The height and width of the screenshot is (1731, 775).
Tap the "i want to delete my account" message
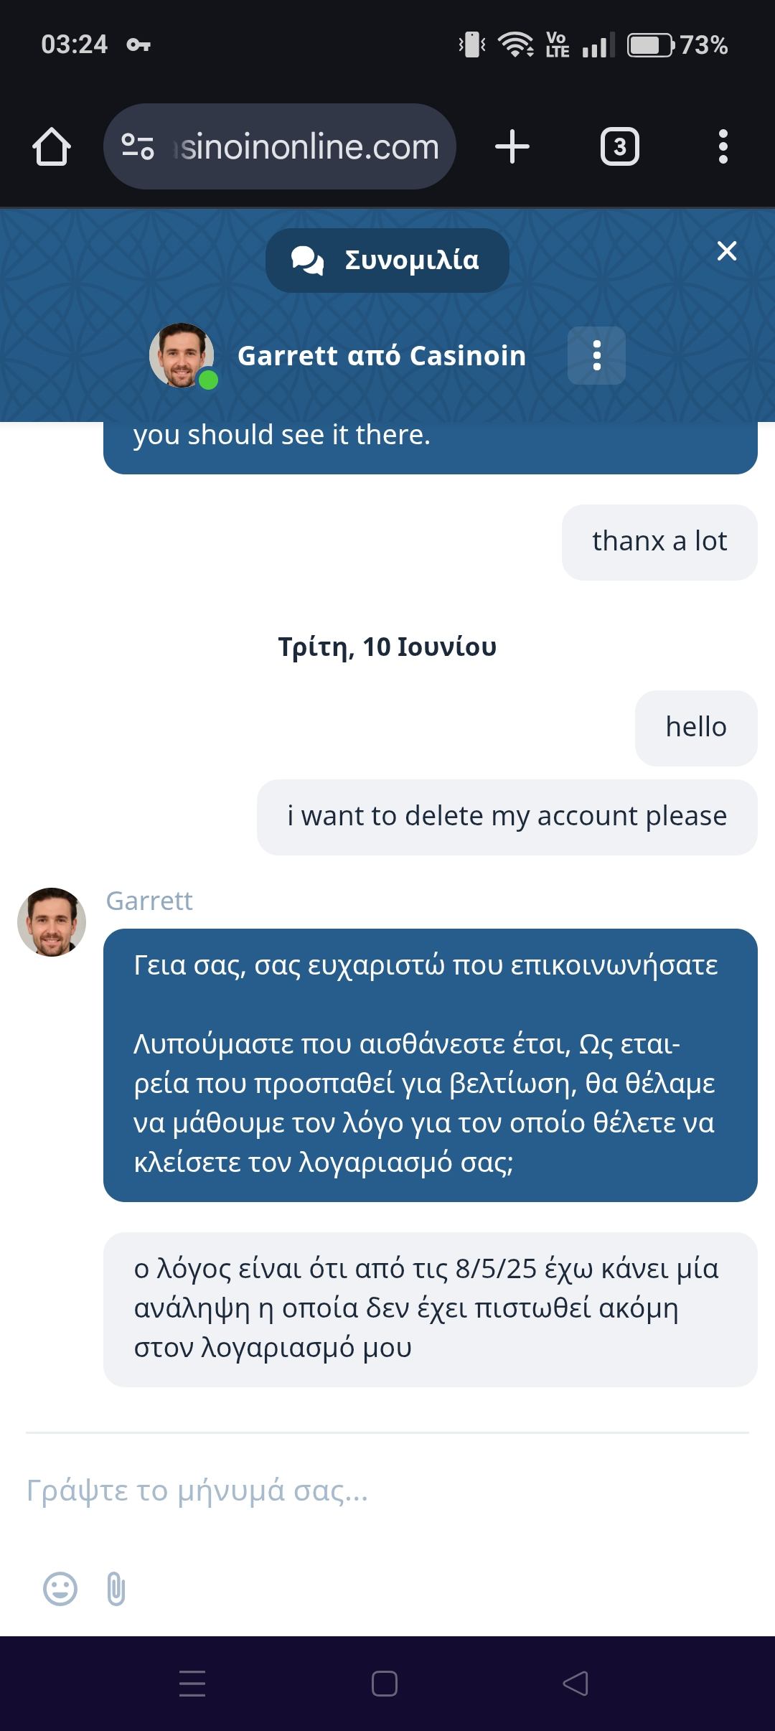tap(507, 817)
